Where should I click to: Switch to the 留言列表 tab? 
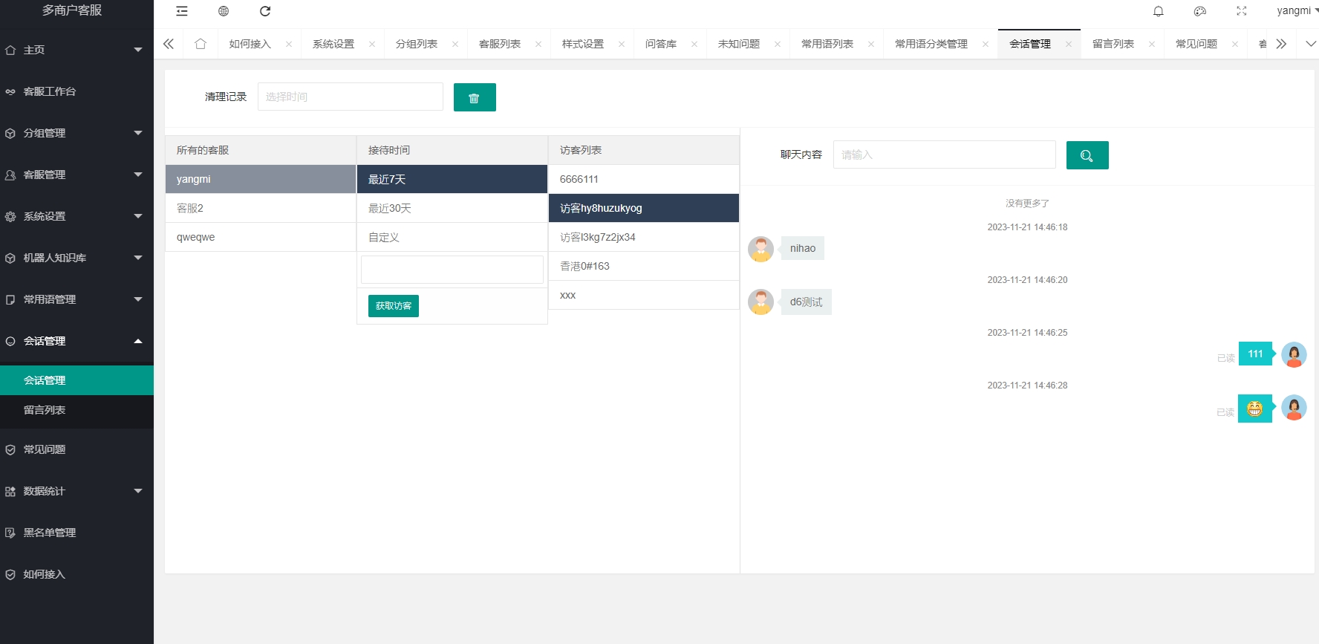1113,44
